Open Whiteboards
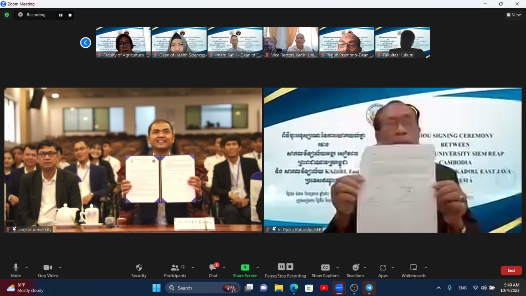The image size is (526, 296). [413, 268]
